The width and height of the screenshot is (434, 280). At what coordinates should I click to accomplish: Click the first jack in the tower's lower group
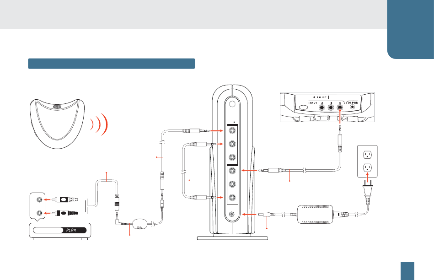point(232,171)
